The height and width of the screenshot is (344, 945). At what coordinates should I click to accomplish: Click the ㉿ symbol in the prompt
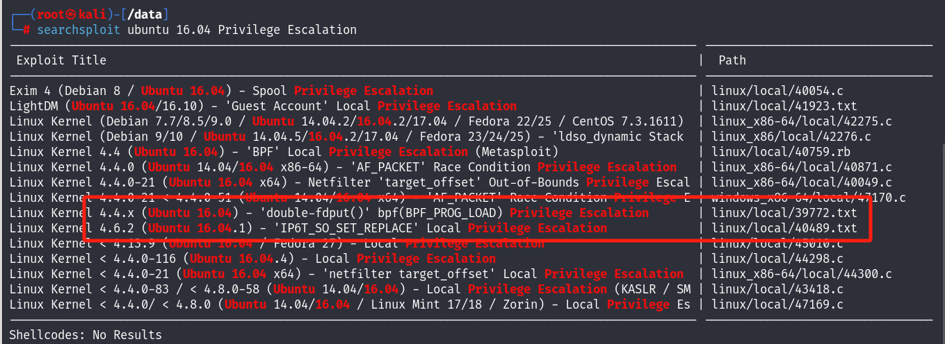click(x=61, y=15)
